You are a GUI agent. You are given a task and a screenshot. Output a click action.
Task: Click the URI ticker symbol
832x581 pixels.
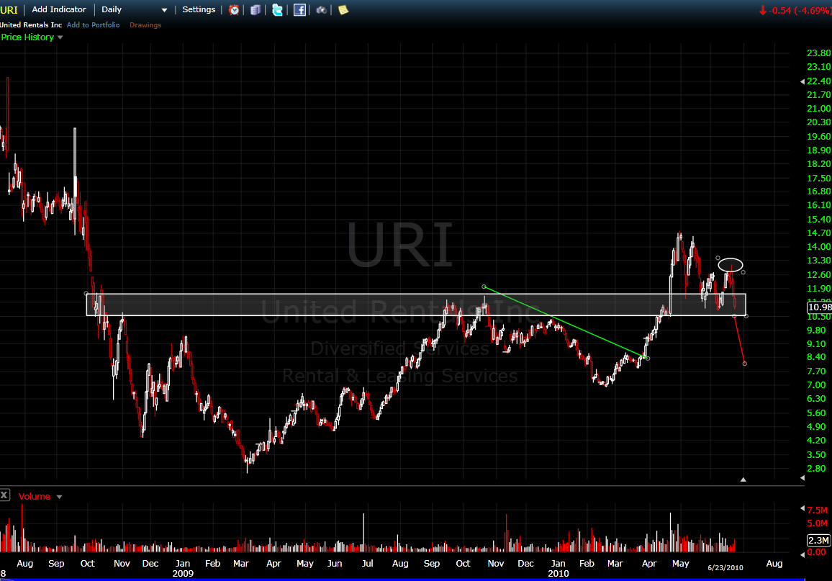point(9,10)
